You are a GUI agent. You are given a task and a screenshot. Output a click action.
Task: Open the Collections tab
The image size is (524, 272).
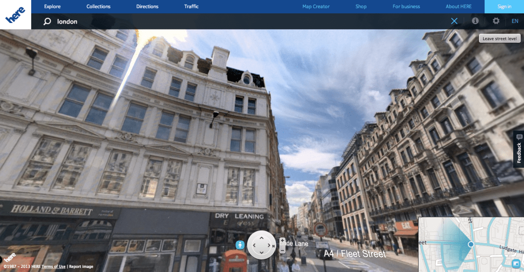tap(98, 6)
